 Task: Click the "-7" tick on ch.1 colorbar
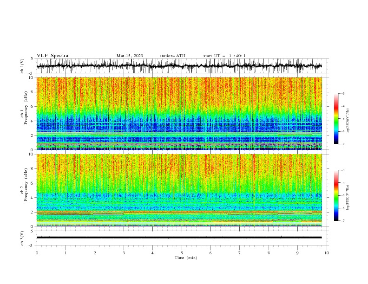(x=343, y=144)
